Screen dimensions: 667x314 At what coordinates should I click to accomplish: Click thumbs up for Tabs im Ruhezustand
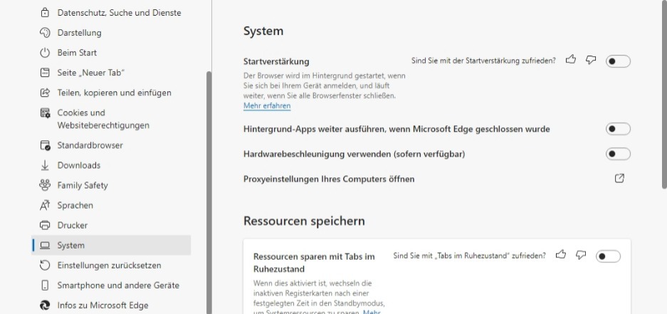point(560,255)
